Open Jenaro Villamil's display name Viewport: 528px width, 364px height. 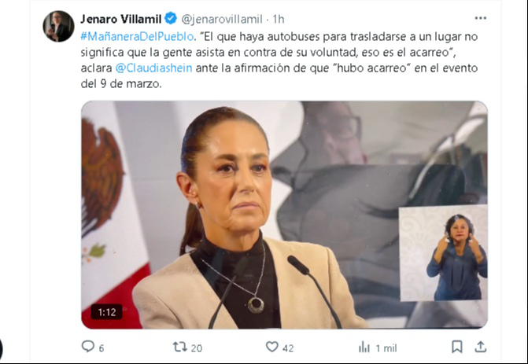click(121, 19)
